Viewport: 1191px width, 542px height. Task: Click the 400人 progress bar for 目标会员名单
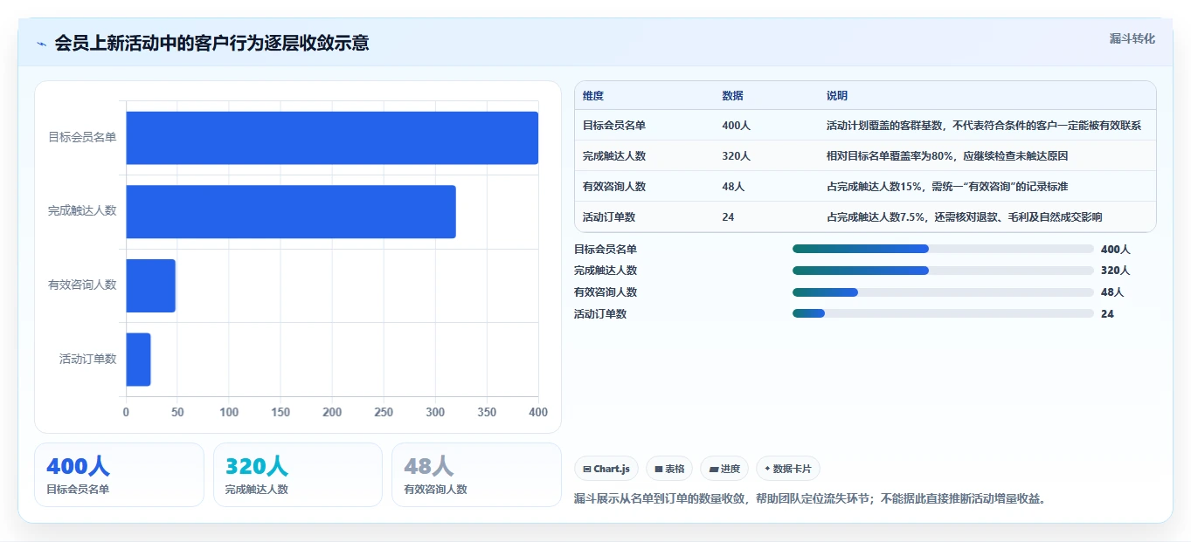[x=943, y=249]
